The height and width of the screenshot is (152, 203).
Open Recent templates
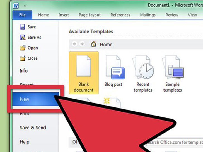(143, 73)
